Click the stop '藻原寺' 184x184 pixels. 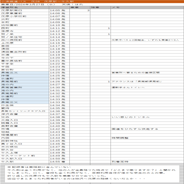[x=7, y=31]
